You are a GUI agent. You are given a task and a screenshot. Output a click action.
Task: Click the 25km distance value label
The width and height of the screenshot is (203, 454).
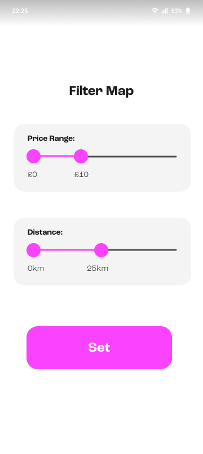(98, 269)
